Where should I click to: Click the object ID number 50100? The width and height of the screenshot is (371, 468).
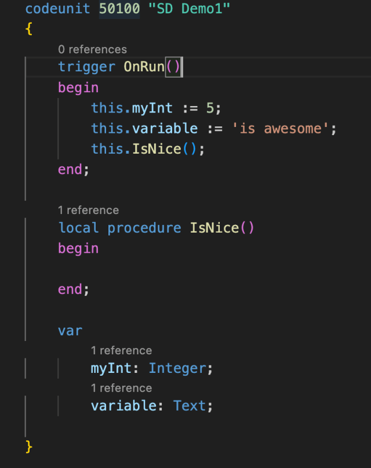(119, 9)
